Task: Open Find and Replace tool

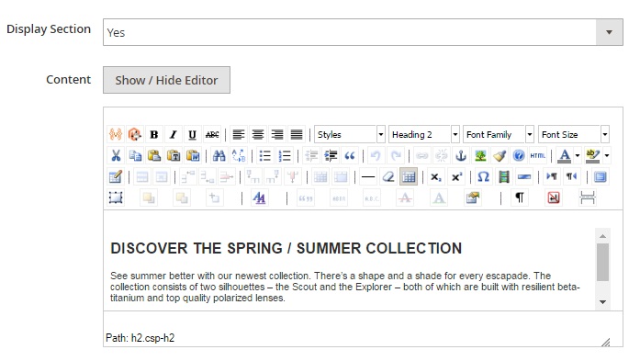Action: tap(239, 155)
